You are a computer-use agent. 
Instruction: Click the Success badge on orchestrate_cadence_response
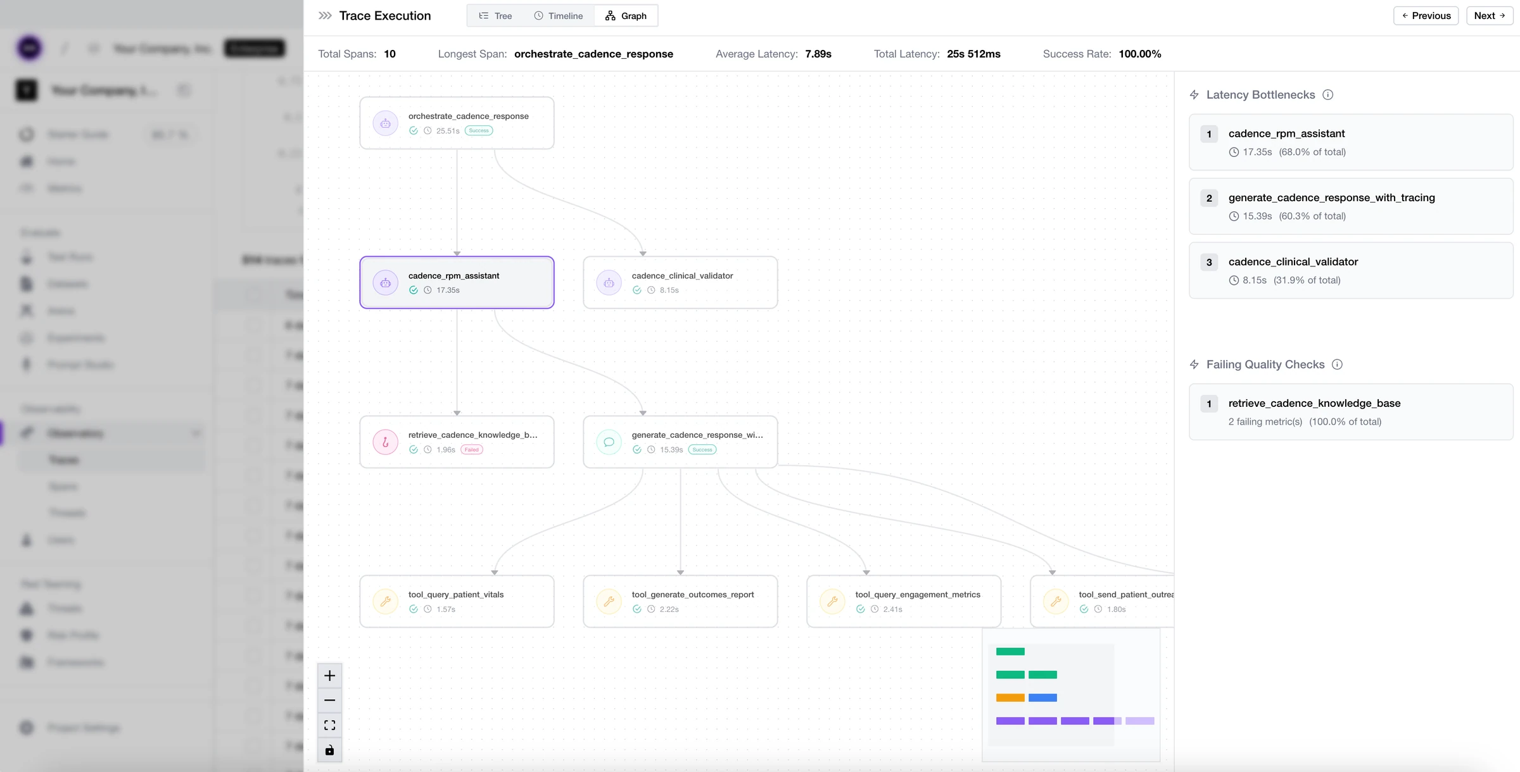pos(479,131)
